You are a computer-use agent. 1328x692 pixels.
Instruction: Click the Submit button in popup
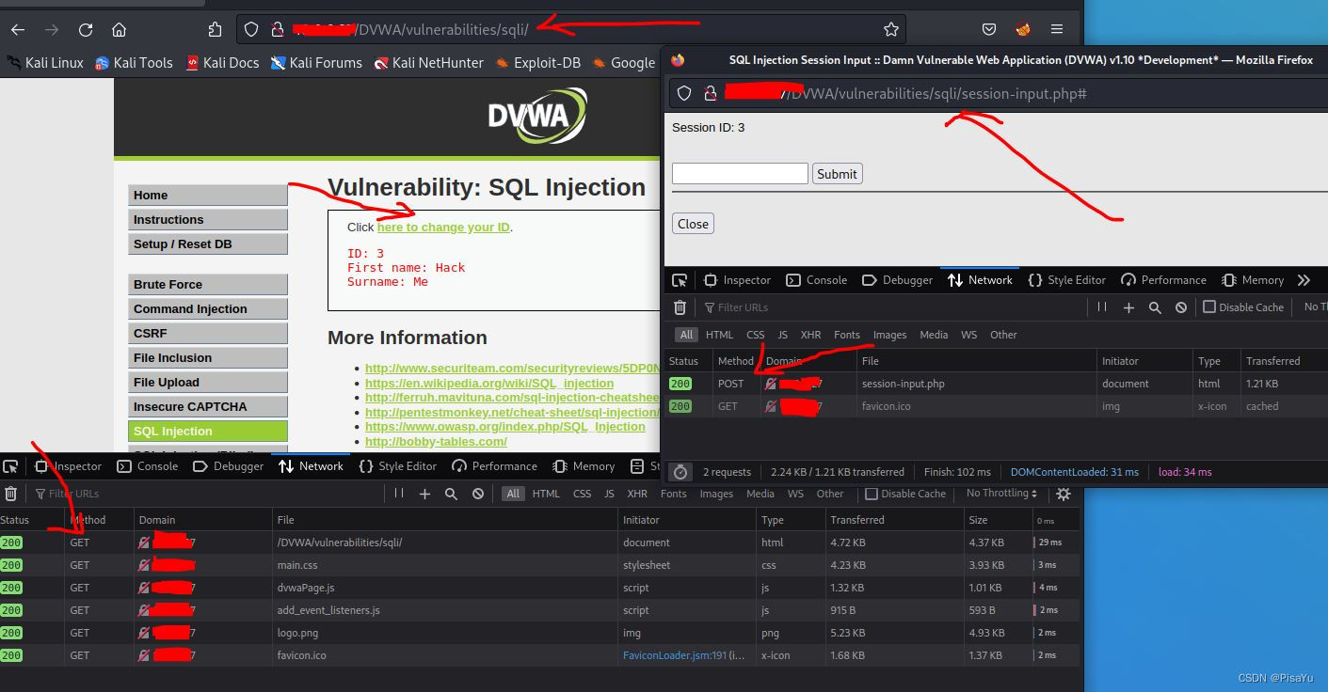pyautogui.click(x=837, y=174)
